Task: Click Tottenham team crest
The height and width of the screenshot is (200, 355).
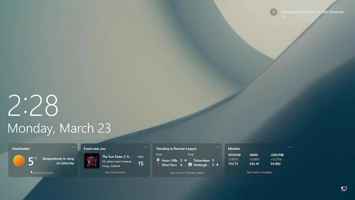Action: (190, 160)
